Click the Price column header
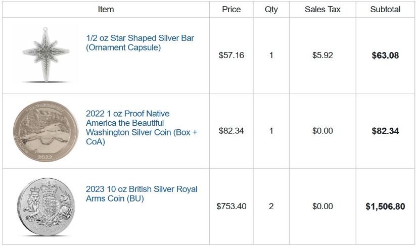Image resolution: width=417 pixels, height=247 pixels. [231, 10]
